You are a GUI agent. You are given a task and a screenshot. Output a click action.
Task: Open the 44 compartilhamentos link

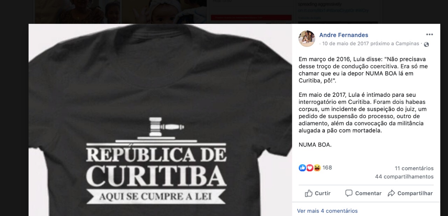[x=404, y=177]
